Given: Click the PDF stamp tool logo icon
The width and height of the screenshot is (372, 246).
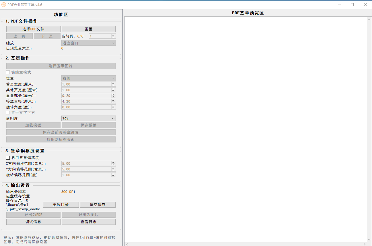Looking at the screenshot, I should [4, 5].
